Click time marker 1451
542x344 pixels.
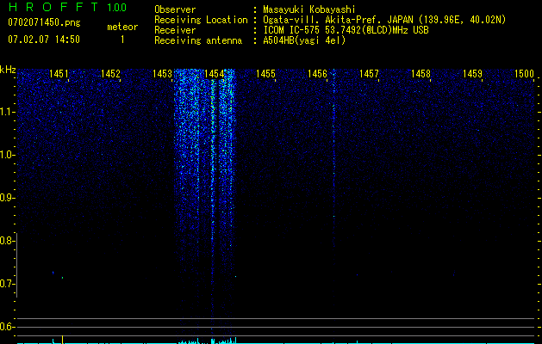(59, 74)
